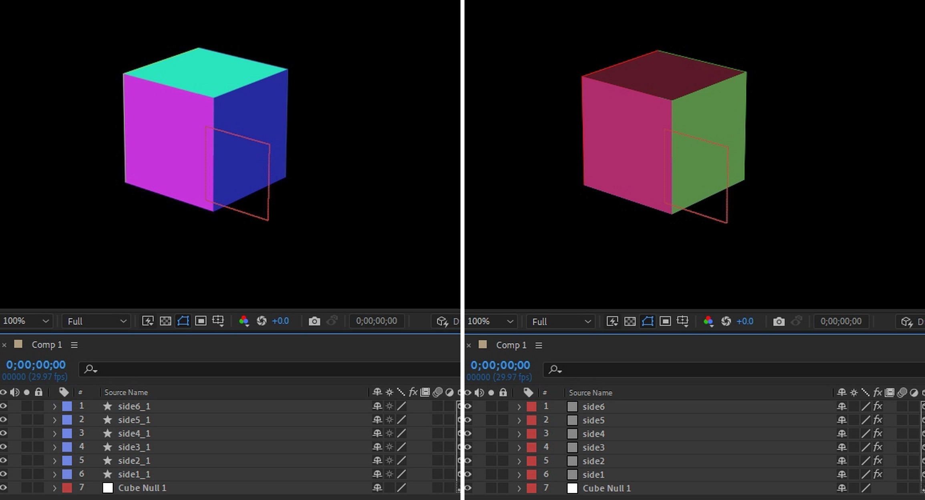Viewport: 925px width, 500px height.
Task: Toggle region of interest icon in right viewer
Action: pyautogui.click(x=665, y=322)
